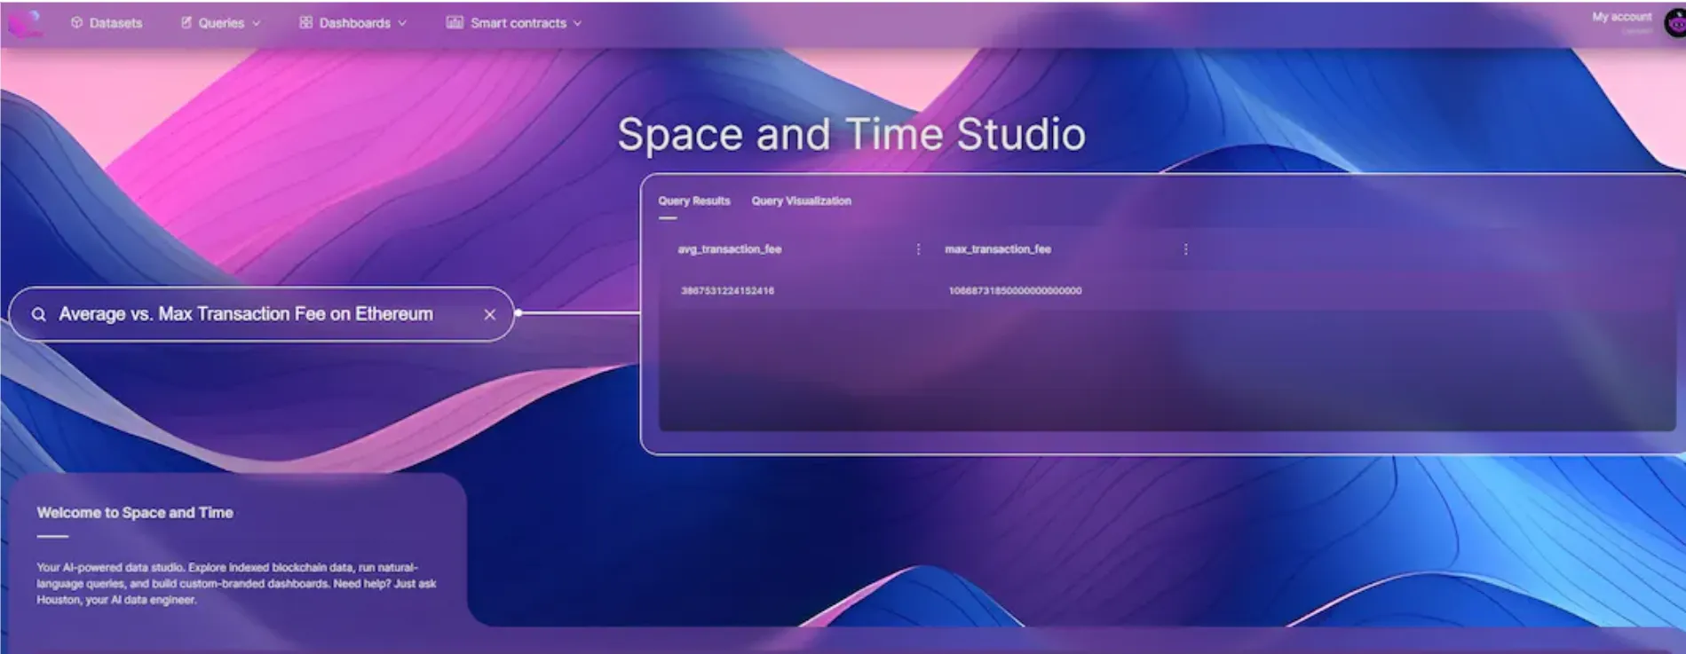The height and width of the screenshot is (654, 1686).
Task: Expand the Smart contracts dropdown chevron
Action: point(578,24)
